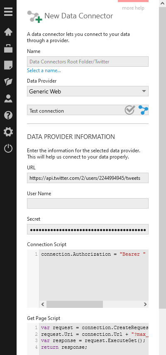Click the right arrow of Connection Script scrollbar
Image resolution: width=166 pixels, height=355 pixels.
point(145,304)
